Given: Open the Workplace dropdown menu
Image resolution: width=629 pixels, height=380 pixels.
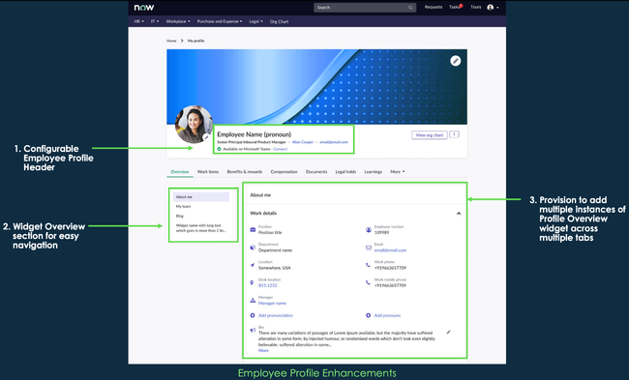Looking at the screenshot, I should click(x=178, y=21).
